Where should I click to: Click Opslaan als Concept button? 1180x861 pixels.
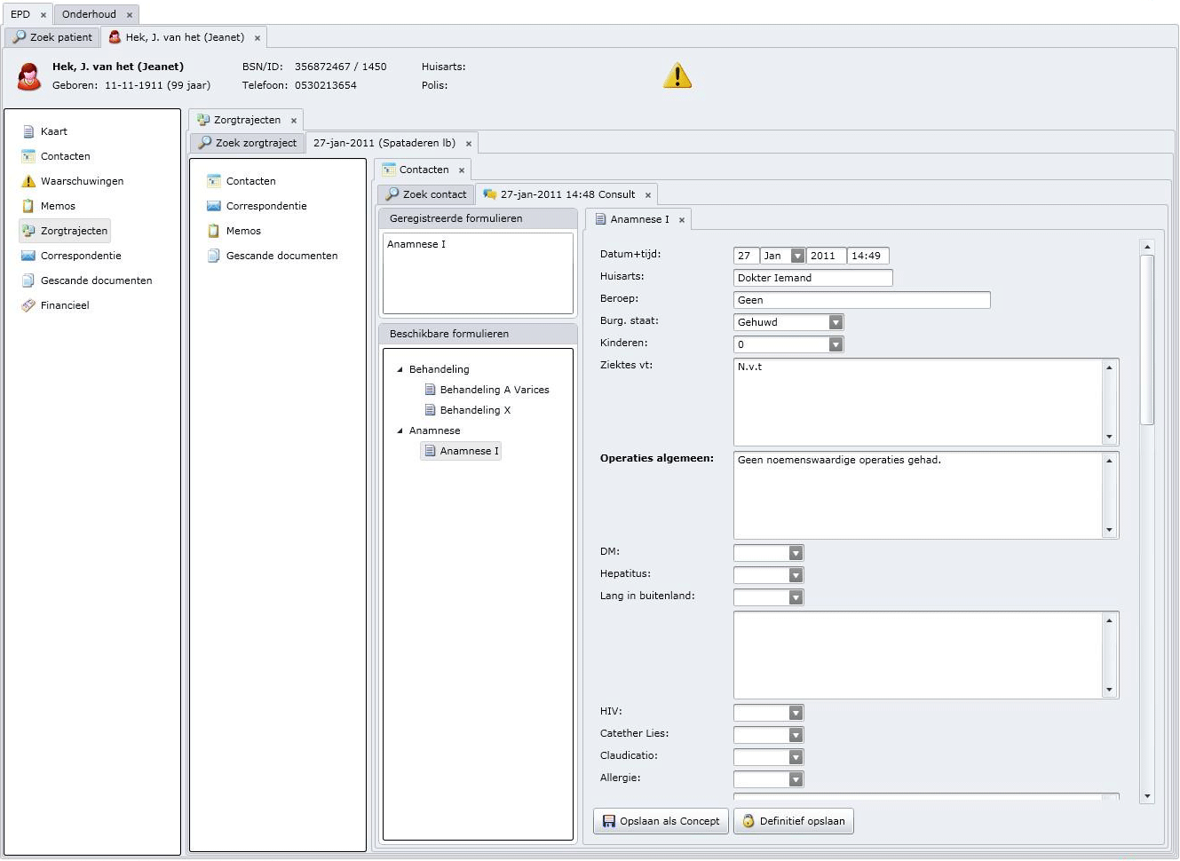coord(661,821)
